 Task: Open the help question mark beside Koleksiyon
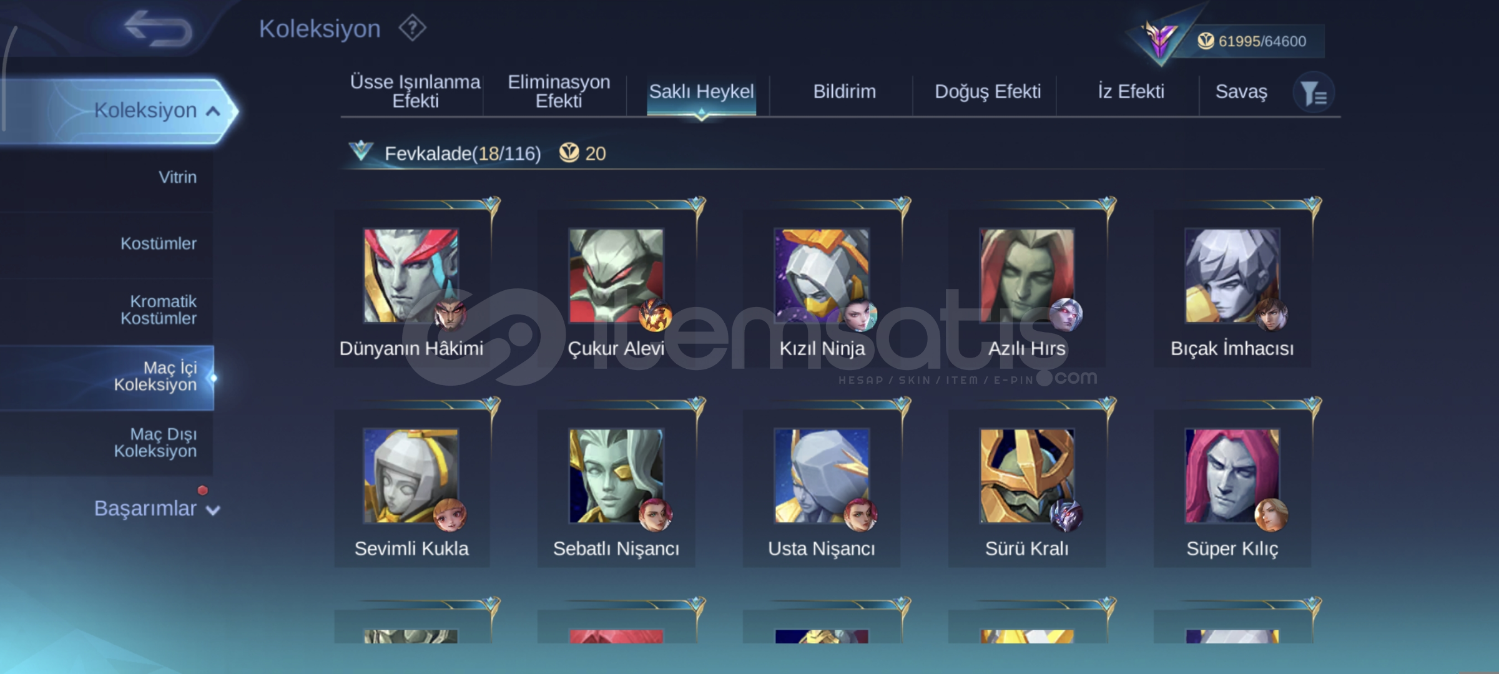click(x=412, y=28)
